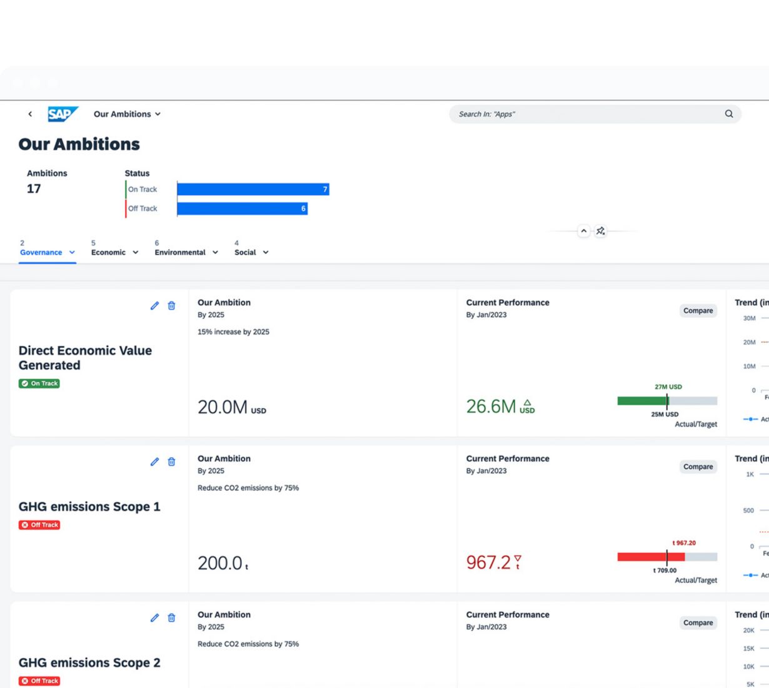Screen dimensions: 769x688
Task: Delete the GHG emissions Scope 2 ambition
Action: 171,618
